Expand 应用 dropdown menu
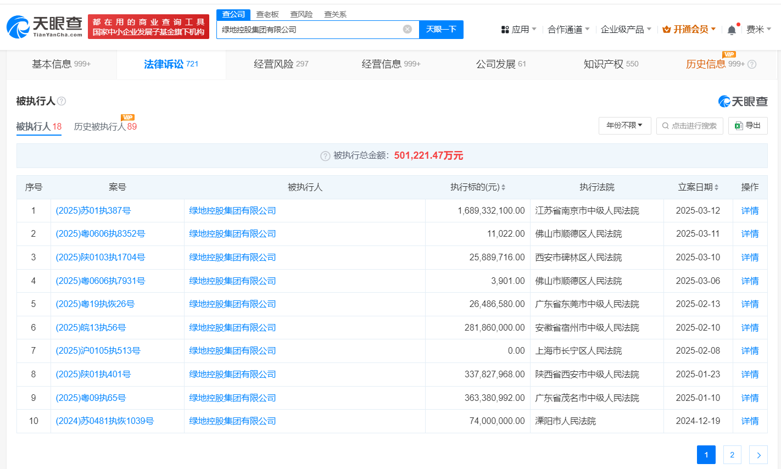Image resolution: width=781 pixels, height=469 pixels. point(519,30)
